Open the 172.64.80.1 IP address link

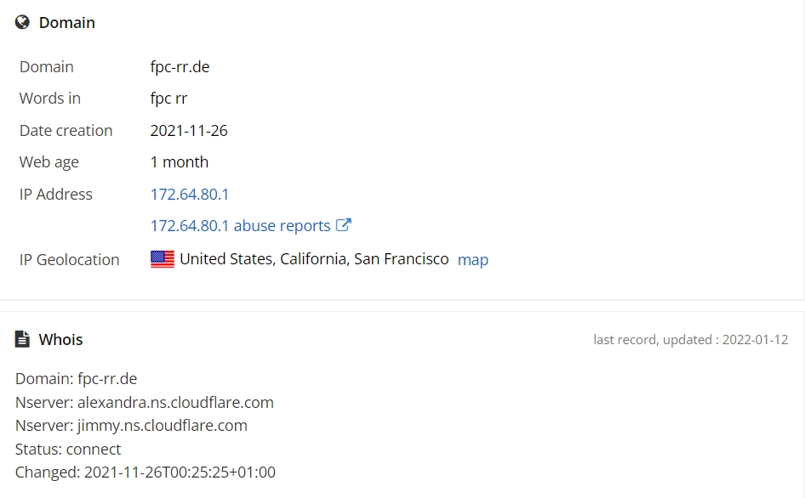pyautogui.click(x=190, y=195)
